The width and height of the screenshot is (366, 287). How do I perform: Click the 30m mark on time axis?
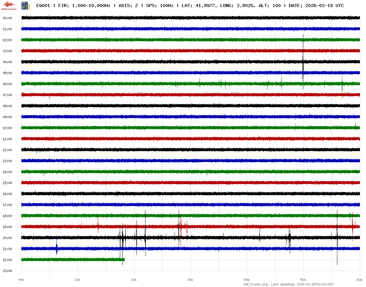pos(190,280)
